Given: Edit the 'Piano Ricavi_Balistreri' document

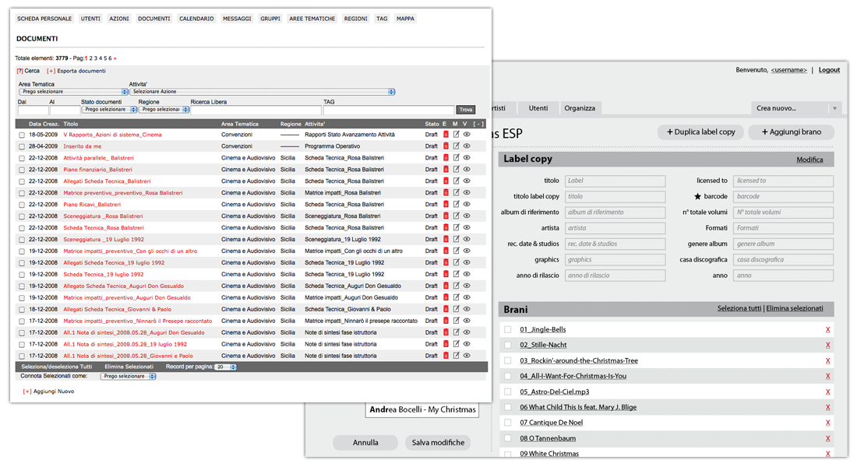Looking at the screenshot, I should [x=456, y=204].
